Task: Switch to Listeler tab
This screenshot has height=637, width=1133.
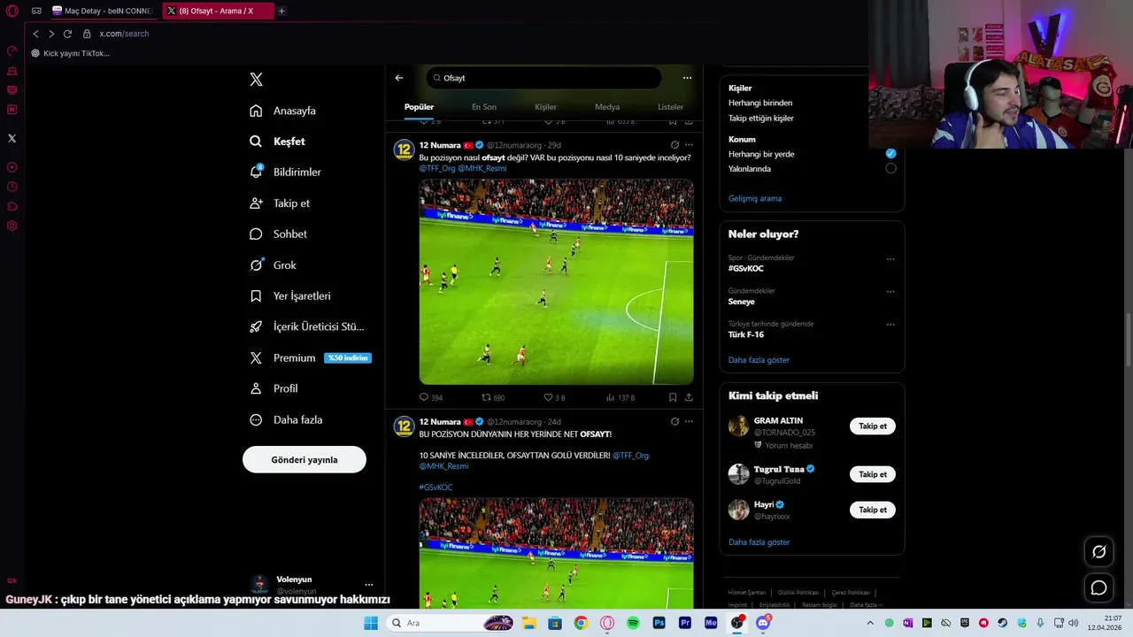Action: [x=671, y=107]
